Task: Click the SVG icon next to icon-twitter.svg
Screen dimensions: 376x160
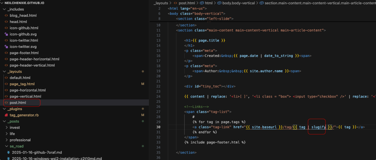Action: [6, 47]
